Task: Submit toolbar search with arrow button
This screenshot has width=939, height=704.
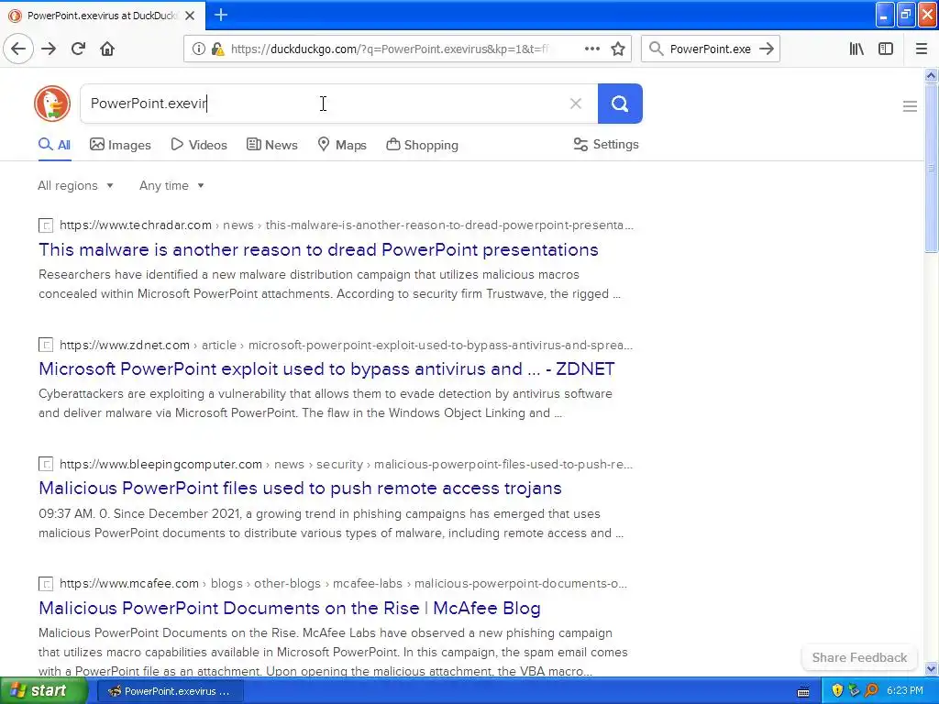Action: pyautogui.click(x=767, y=49)
